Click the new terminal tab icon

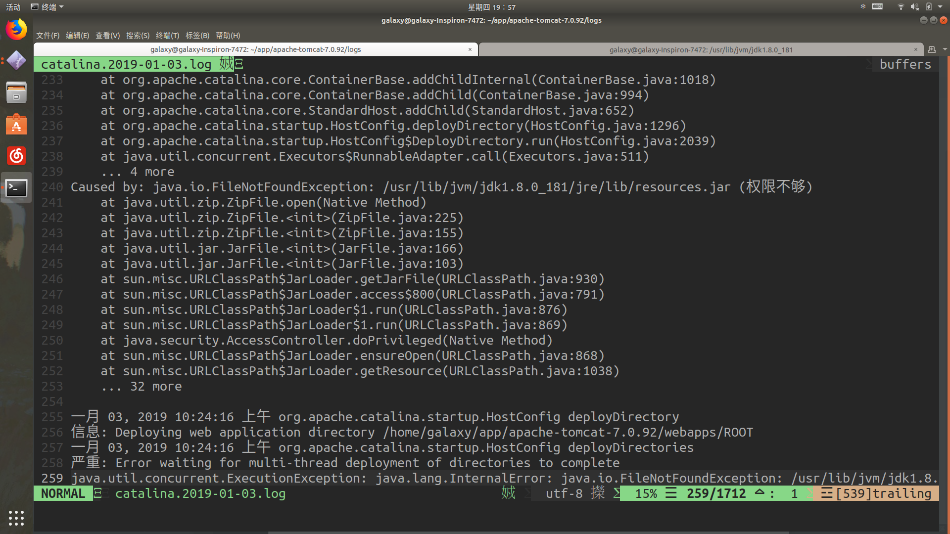coord(932,49)
